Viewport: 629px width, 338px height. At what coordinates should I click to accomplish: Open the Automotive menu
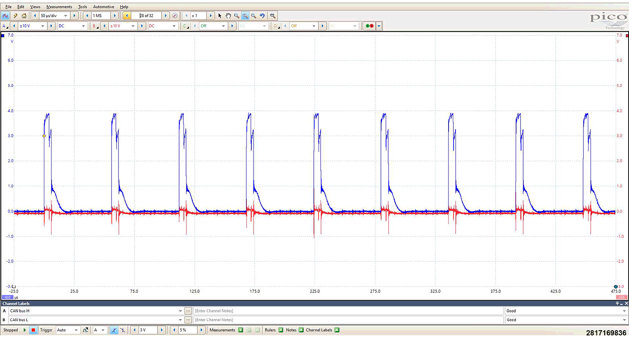click(x=104, y=7)
